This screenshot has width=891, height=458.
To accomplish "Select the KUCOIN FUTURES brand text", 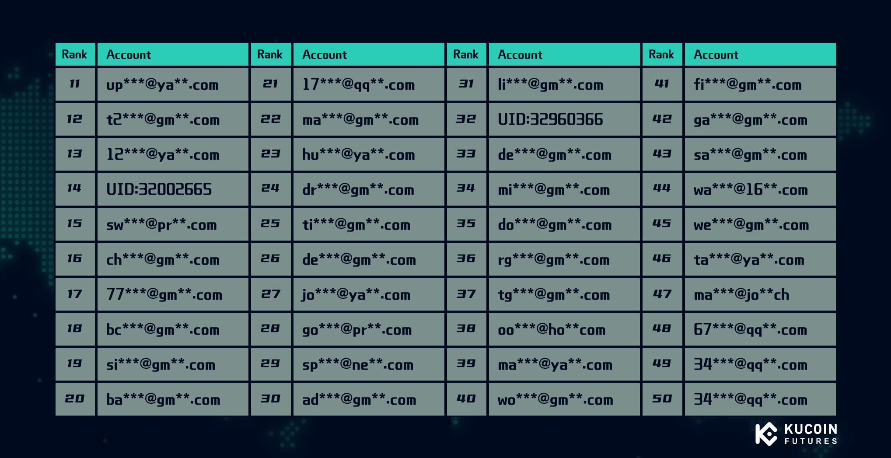I will click(811, 434).
